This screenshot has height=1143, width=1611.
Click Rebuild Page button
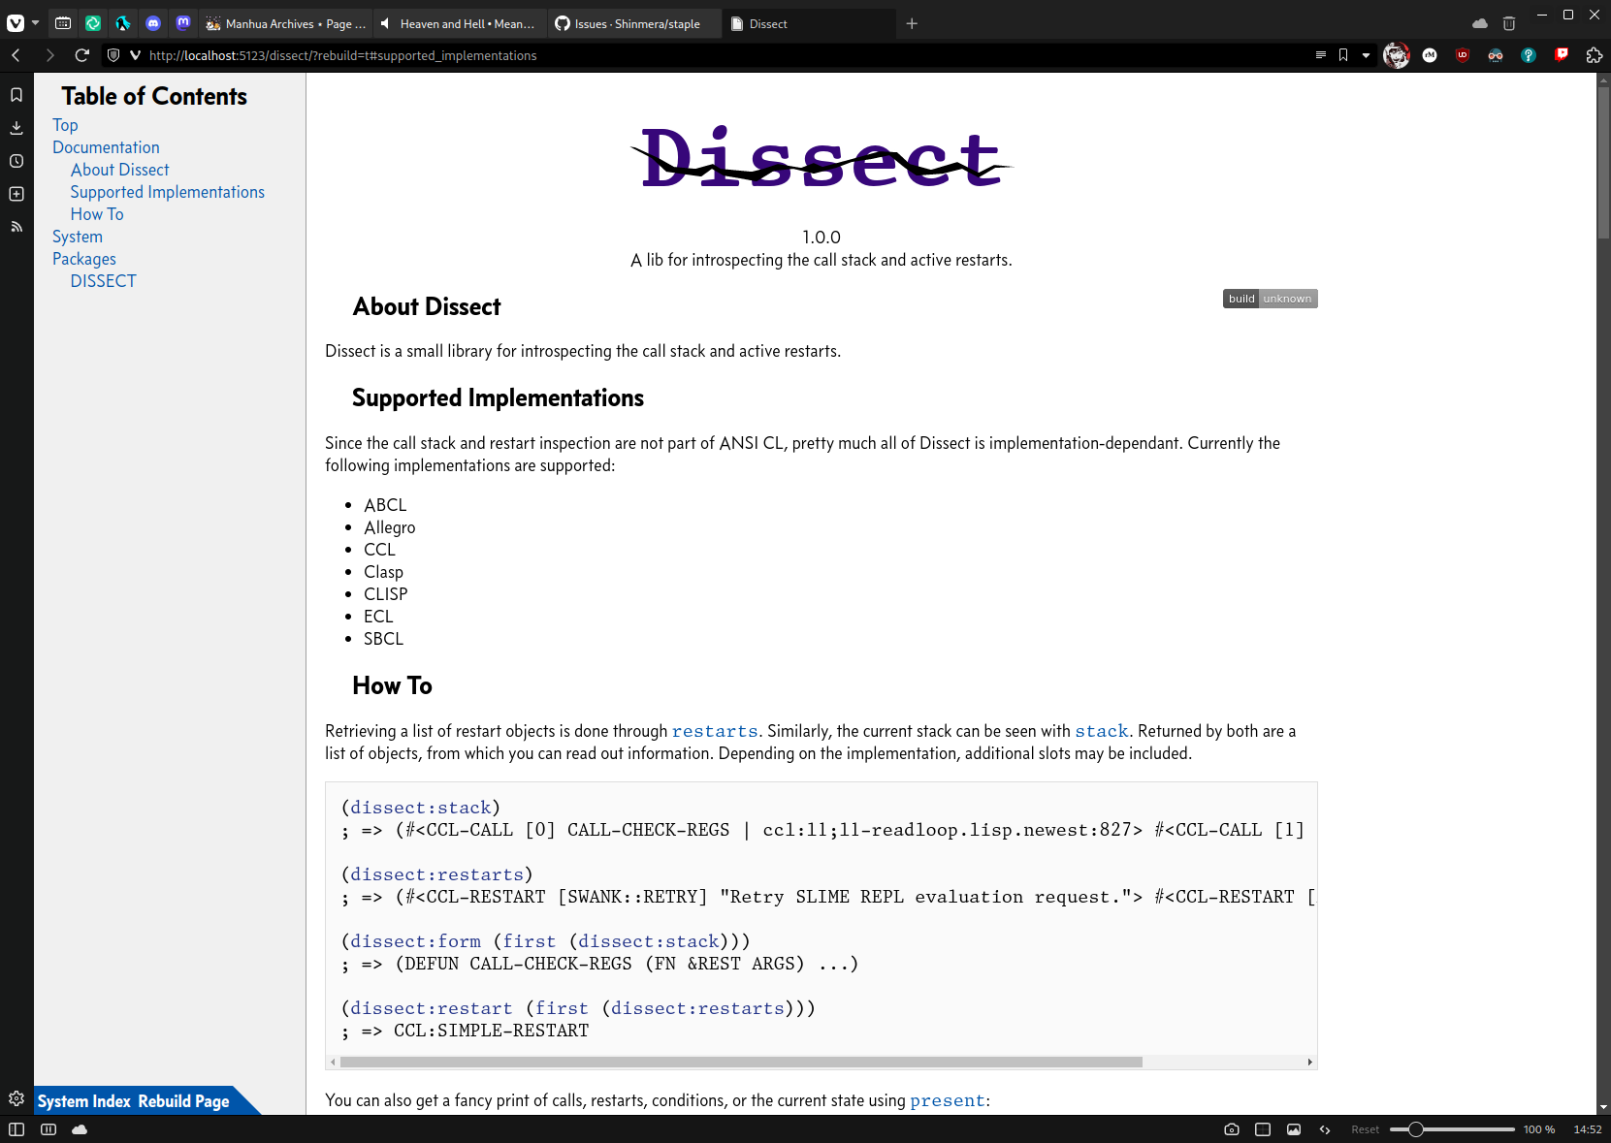(x=183, y=1101)
